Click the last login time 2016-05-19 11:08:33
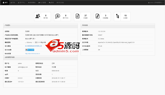The width and height of the screenshot is (165, 95). 58,82
